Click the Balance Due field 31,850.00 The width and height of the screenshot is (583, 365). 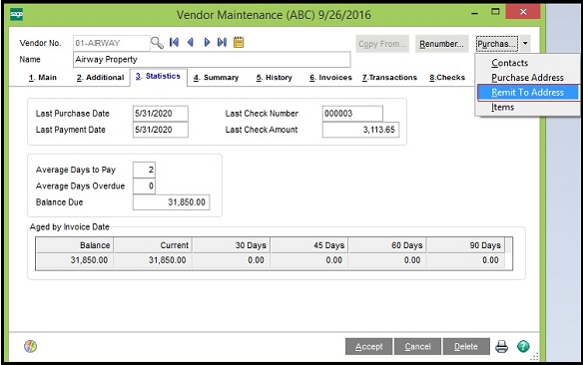tap(171, 202)
